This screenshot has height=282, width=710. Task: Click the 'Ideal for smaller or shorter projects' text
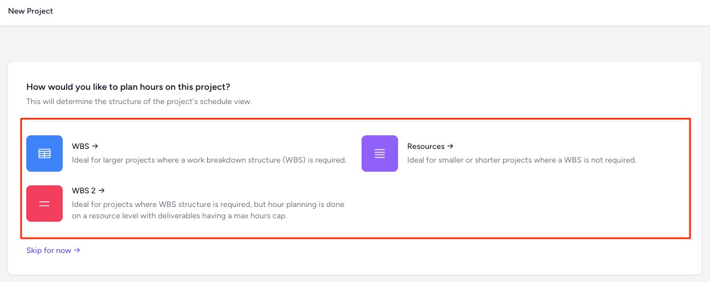(x=521, y=160)
